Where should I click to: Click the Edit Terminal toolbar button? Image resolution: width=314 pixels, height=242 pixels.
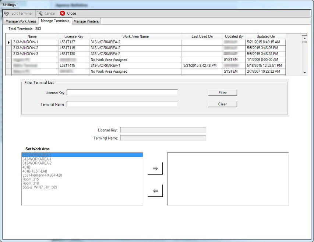[x=18, y=13]
